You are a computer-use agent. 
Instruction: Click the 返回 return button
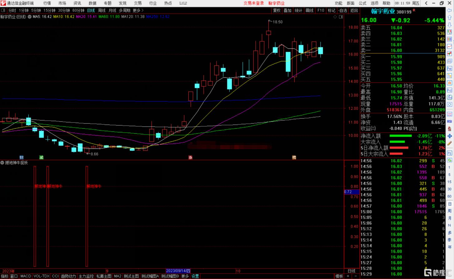354,10
